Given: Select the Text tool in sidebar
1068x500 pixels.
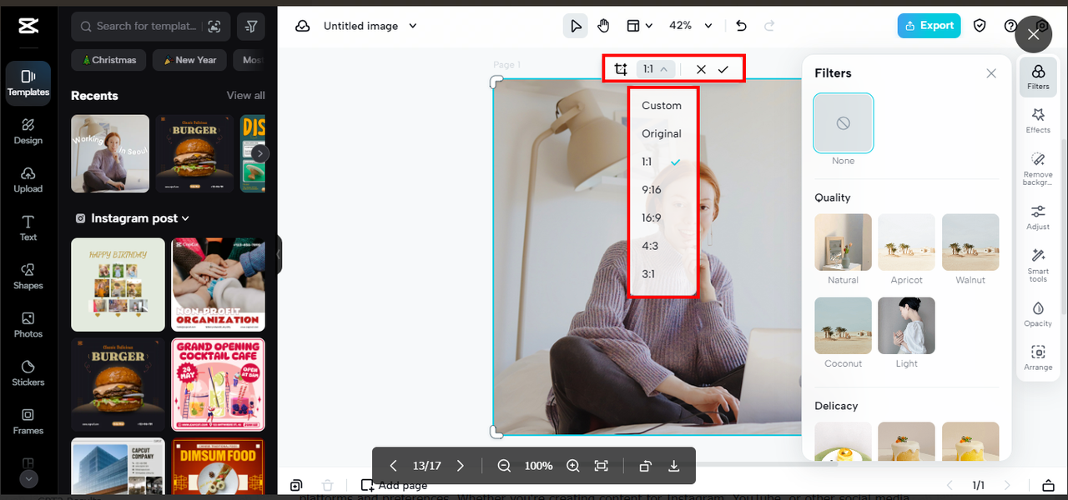Looking at the screenshot, I should coord(28,228).
